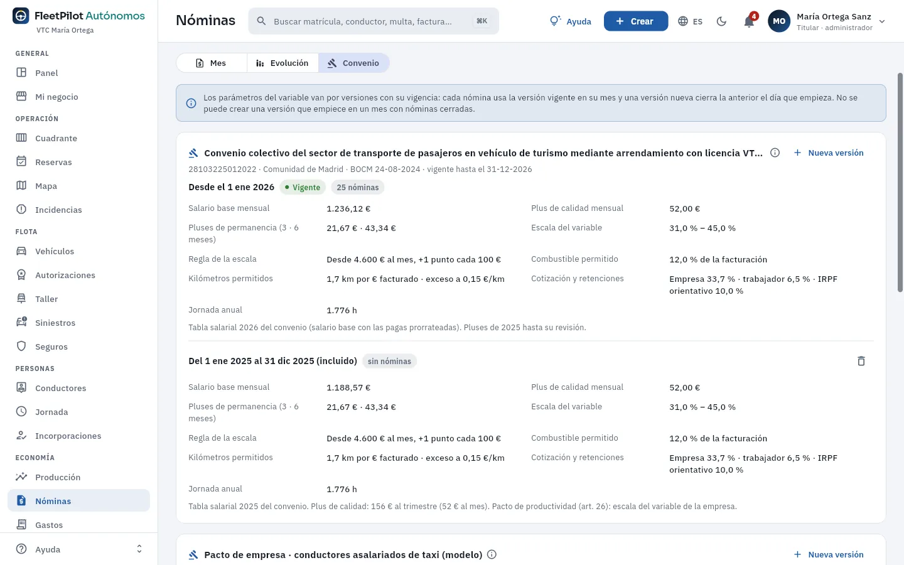Viewport: 904px width, 565px height.
Task: Toggle dark mode moon icon
Action: click(x=721, y=21)
